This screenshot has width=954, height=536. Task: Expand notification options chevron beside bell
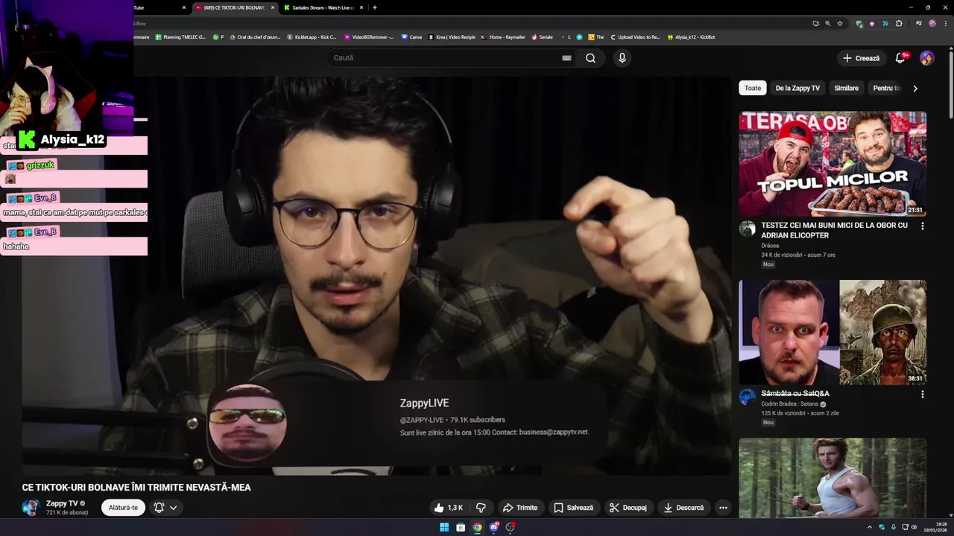coord(174,508)
